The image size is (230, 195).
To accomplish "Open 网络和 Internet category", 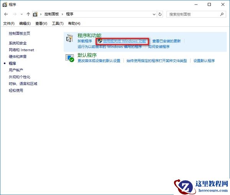I will click(21, 50).
